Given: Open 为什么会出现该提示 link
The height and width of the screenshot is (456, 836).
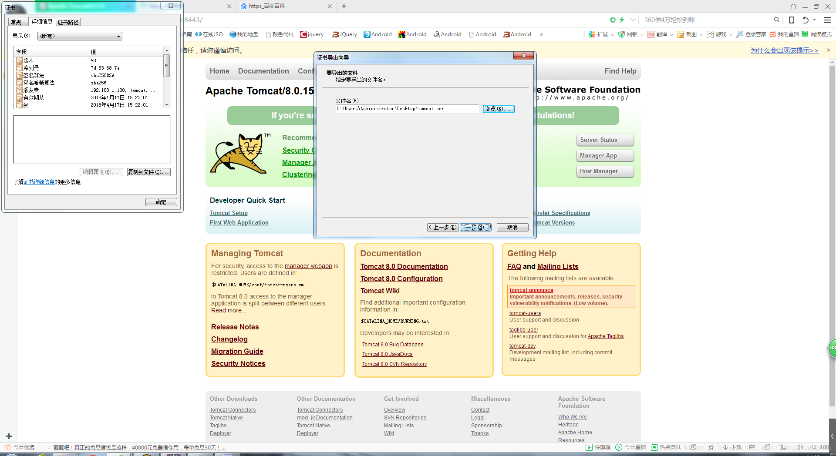Looking at the screenshot, I should (x=784, y=50).
